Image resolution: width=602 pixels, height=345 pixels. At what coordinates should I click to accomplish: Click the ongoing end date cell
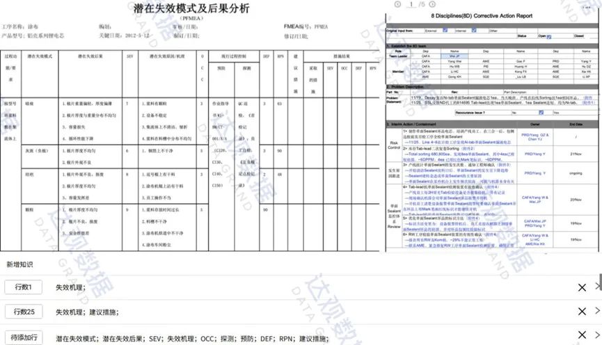tap(576, 173)
